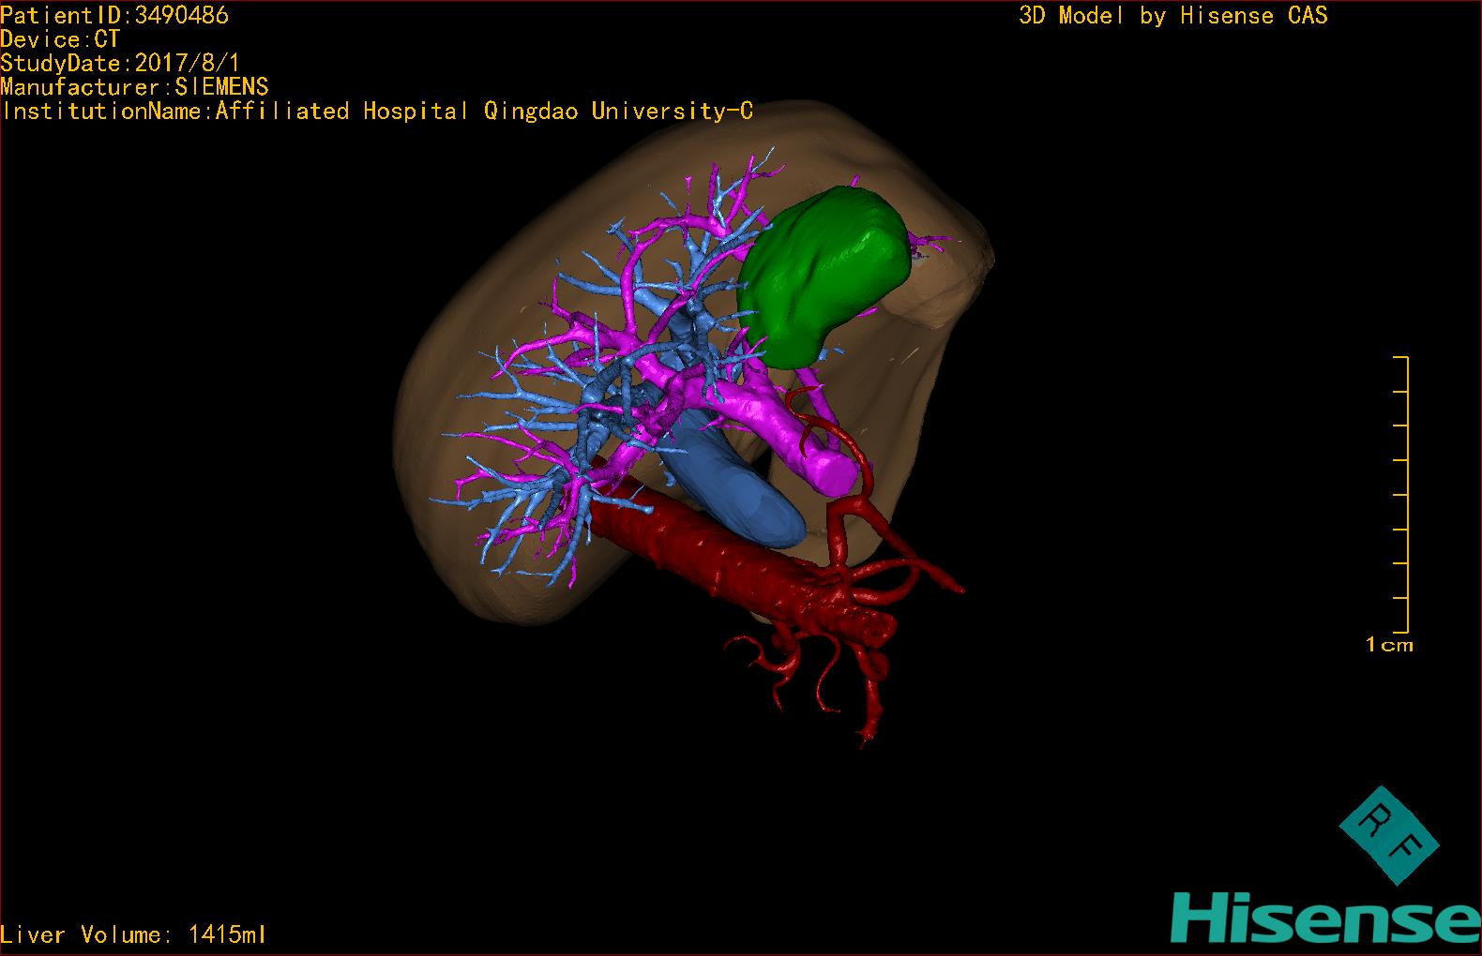This screenshot has width=1482, height=956.
Task: Click the "3D Model by Hisense CAS" caption
Action: pos(1173,16)
